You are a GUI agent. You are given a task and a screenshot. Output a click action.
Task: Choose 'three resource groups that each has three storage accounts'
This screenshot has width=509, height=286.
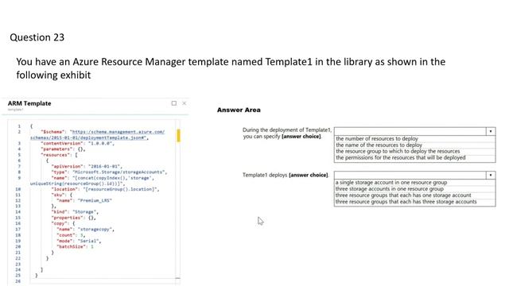(406, 202)
